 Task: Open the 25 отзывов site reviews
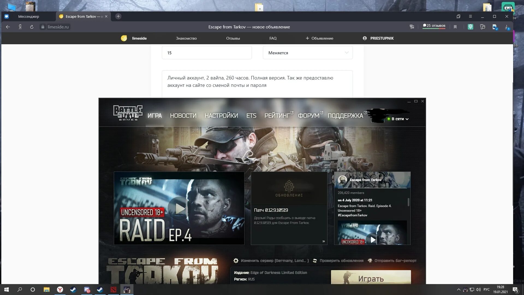click(434, 26)
